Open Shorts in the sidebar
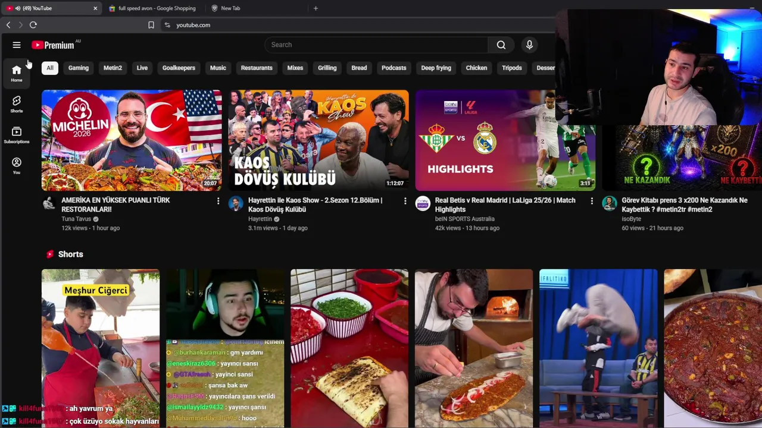The image size is (762, 428). (17, 104)
